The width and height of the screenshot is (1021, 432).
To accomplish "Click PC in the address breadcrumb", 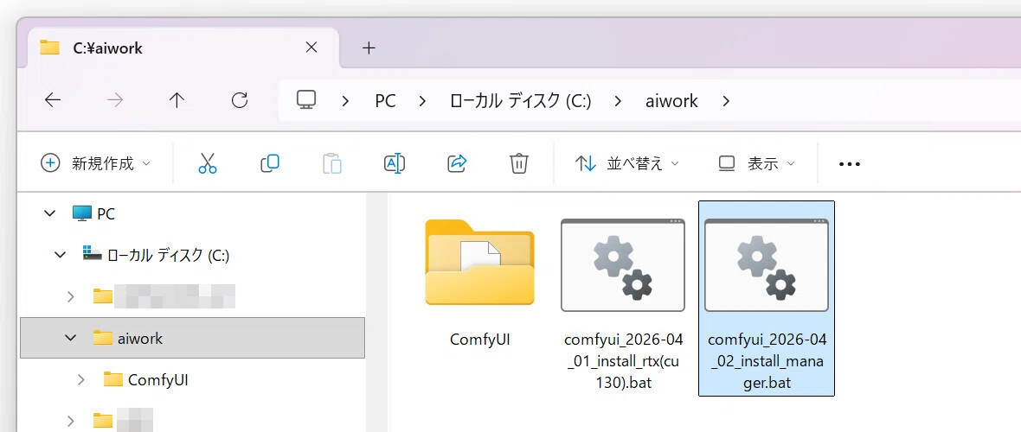I will click(385, 101).
